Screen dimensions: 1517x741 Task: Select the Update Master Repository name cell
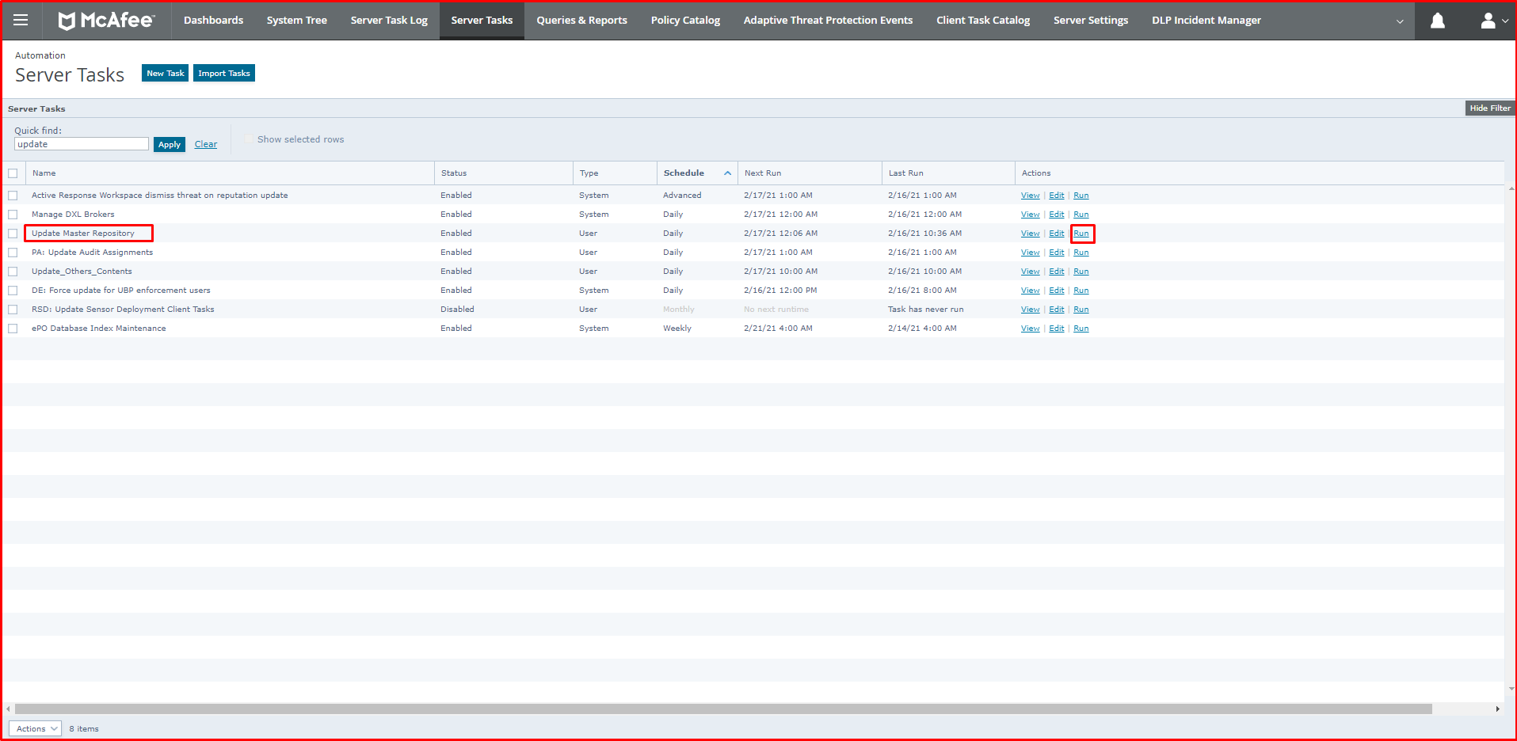coord(83,234)
